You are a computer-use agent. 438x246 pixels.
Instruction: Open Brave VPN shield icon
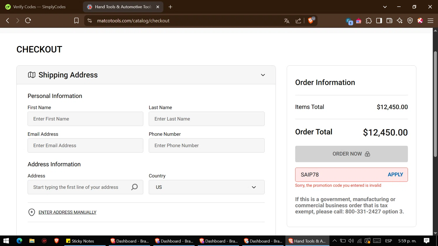pyautogui.click(x=410, y=21)
